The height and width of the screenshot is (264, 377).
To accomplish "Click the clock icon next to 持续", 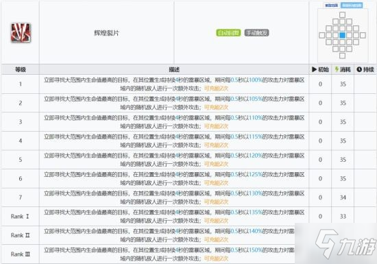I will [x=359, y=69].
